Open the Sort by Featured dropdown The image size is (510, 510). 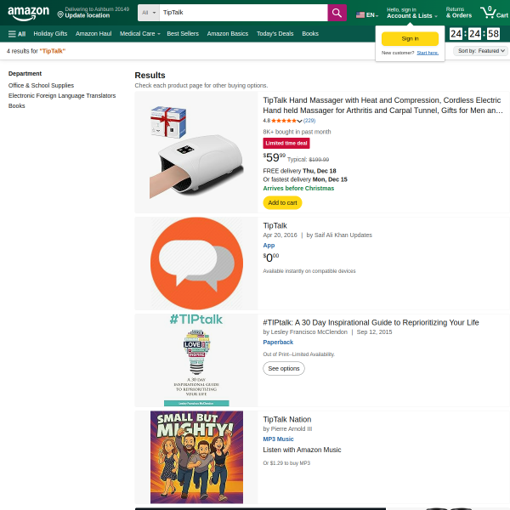tap(480, 51)
